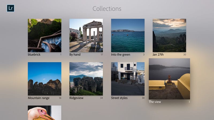Screen dimensions: 214x120
Task: Select the Into the green sea thumbnail
Action: (x=128, y=35)
